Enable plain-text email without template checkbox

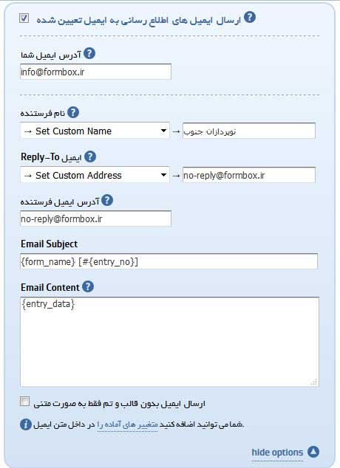(24, 402)
